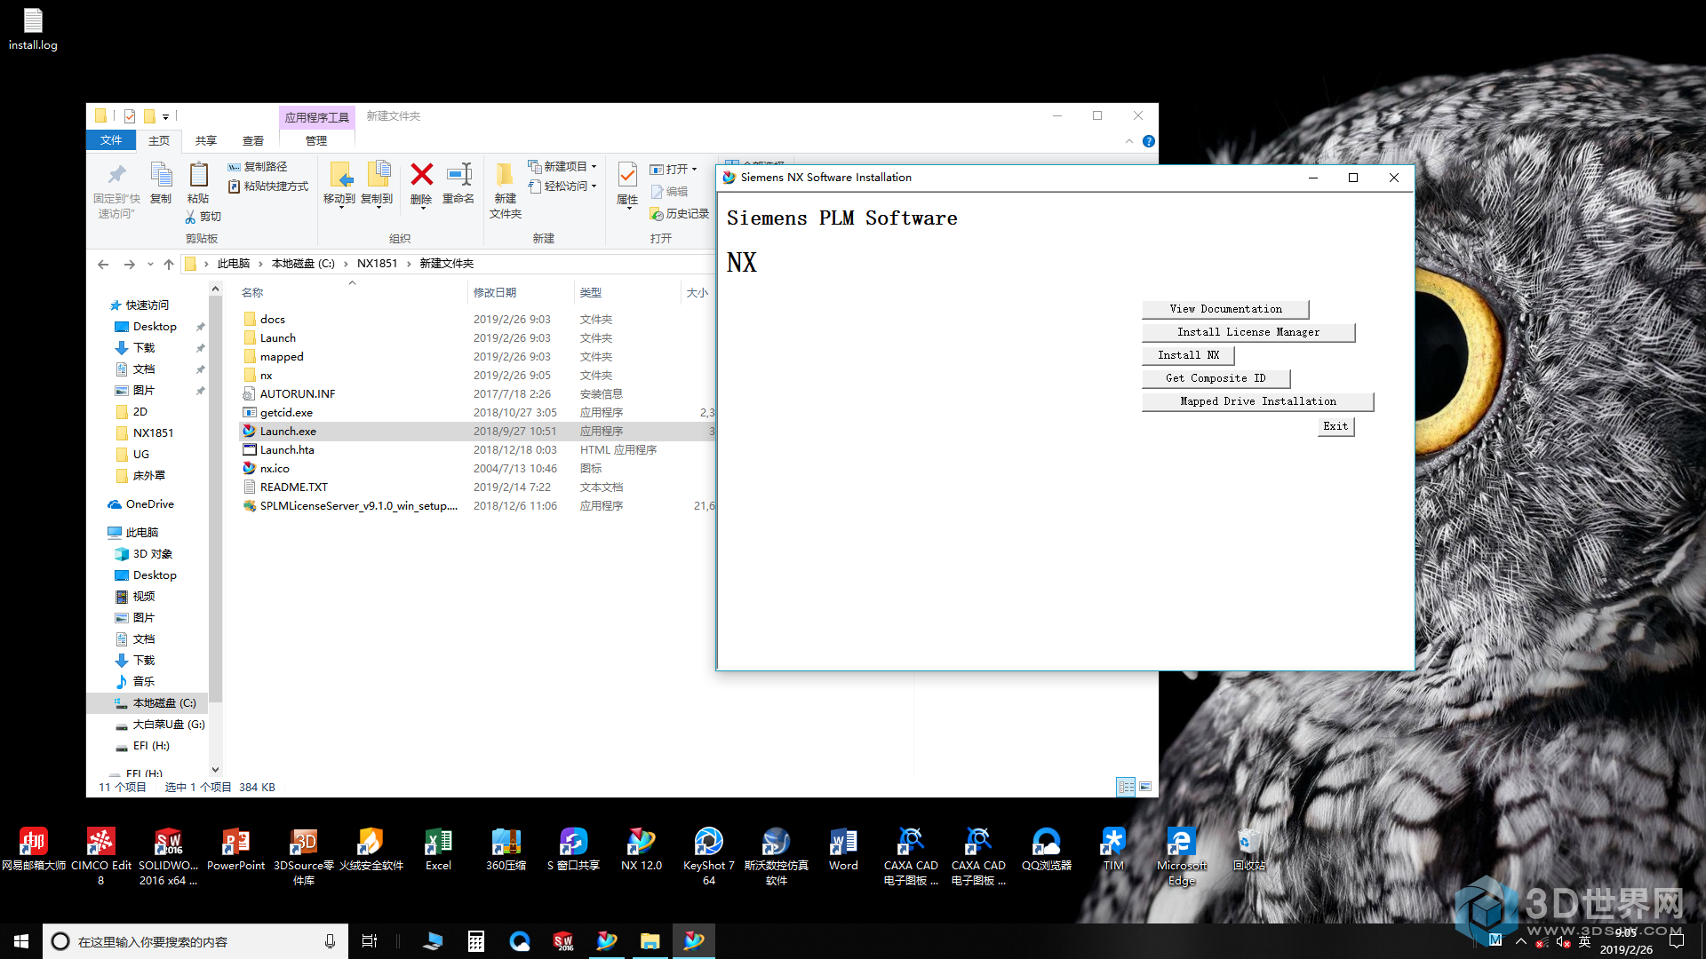Open SOLIDWORKS 2016 desktop shortcut
1706x959 pixels.
tap(168, 857)
